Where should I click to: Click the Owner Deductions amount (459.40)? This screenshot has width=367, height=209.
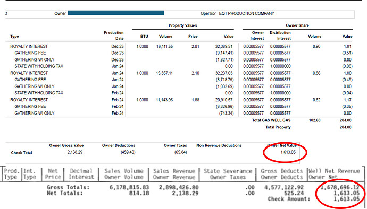pos(128,152)
